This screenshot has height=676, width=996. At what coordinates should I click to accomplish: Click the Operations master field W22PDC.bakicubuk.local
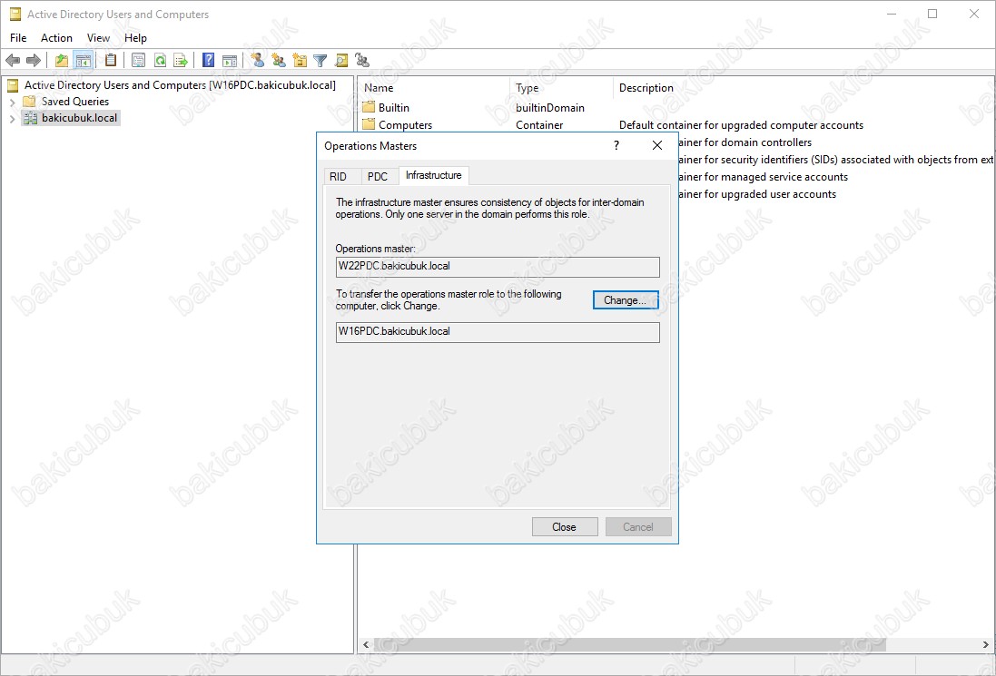(x=498, y=267)
